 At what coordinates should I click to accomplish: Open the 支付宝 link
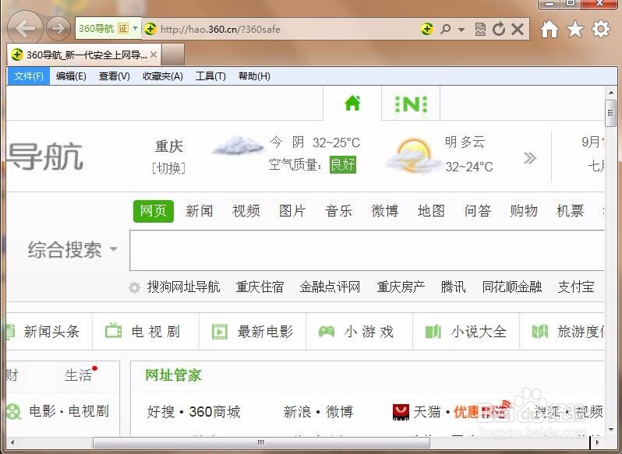576,287
